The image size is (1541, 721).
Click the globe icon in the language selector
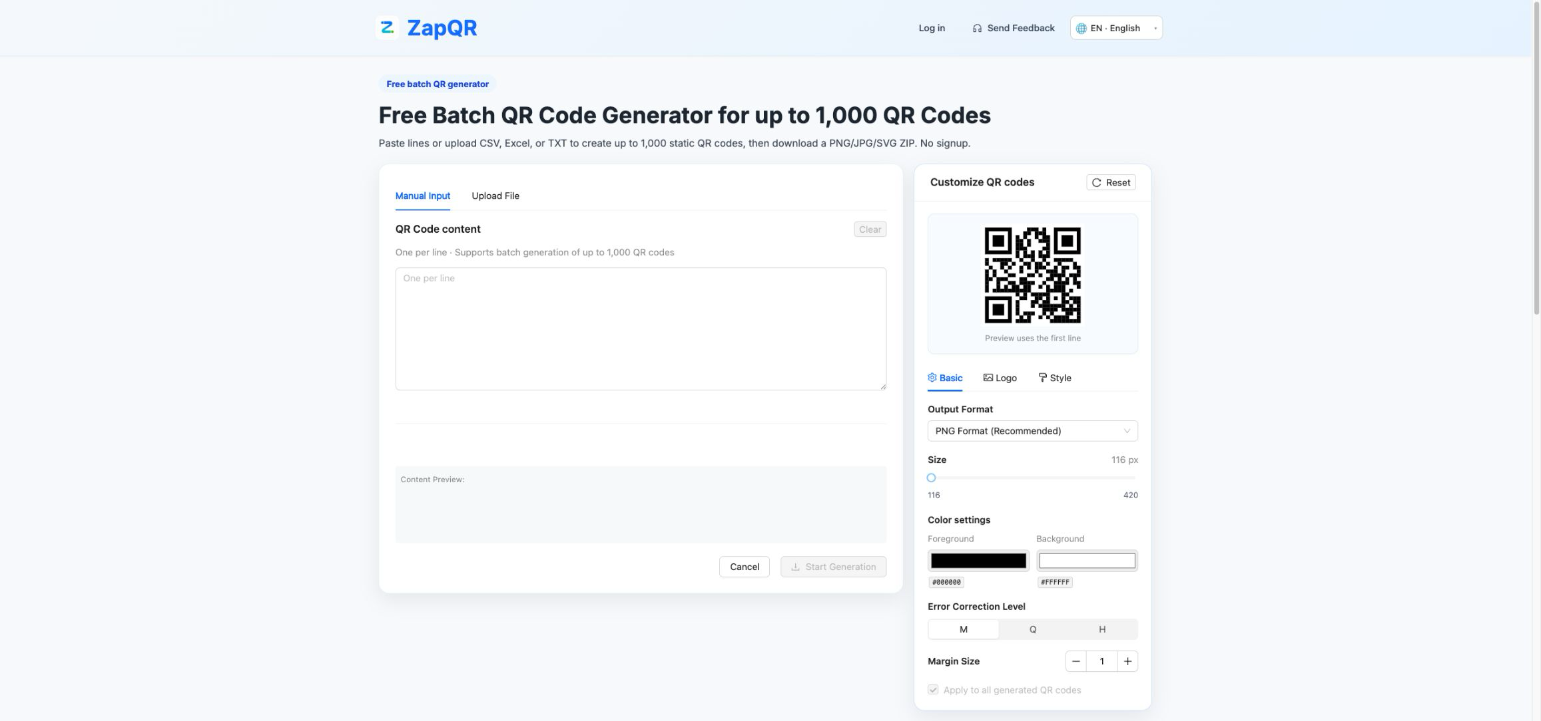pos(1081,29)
